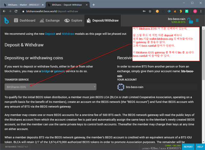Click bts-beos-rain under Your Account

click(x=135, y=87)
